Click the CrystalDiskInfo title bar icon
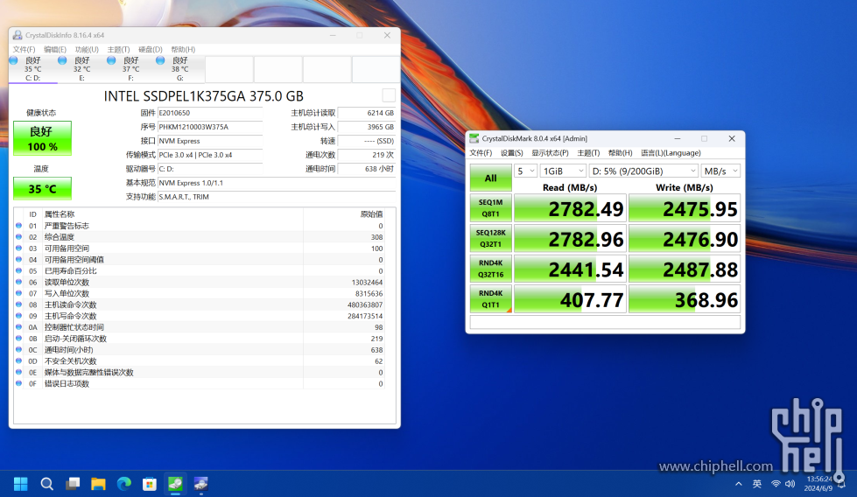 click(x=18, y=35)
